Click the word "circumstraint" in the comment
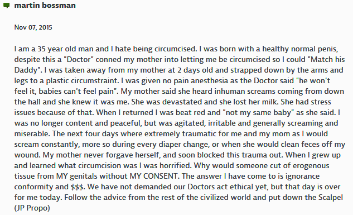The image size is (353, 215). 95,80
